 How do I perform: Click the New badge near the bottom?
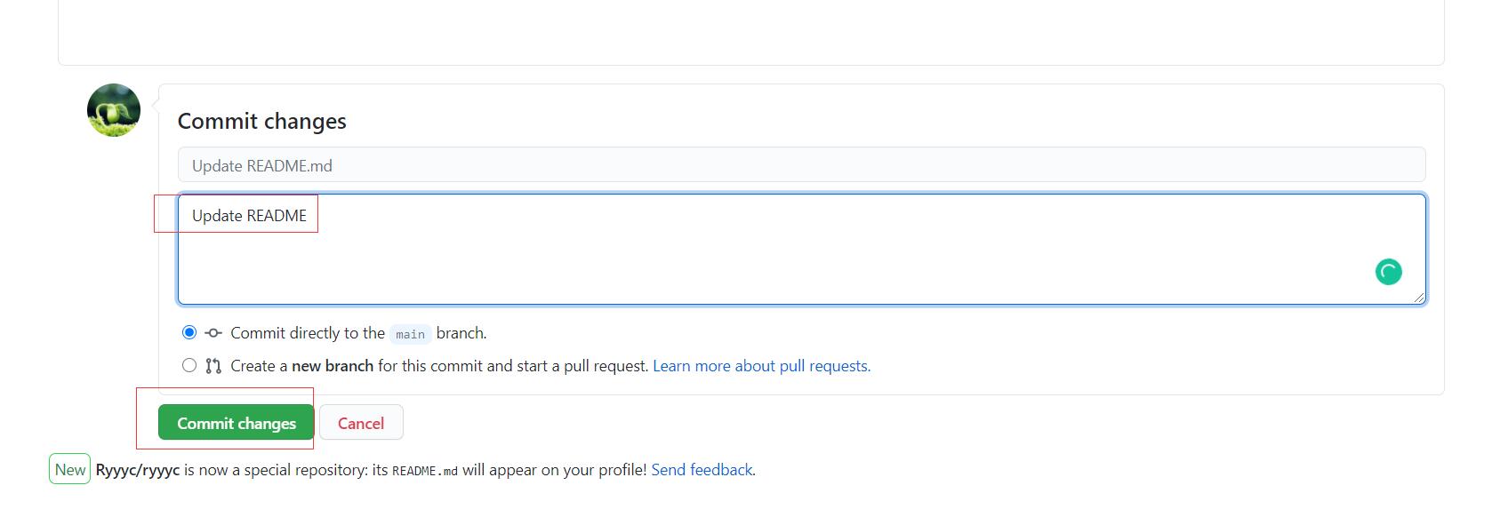coord(70,469)
